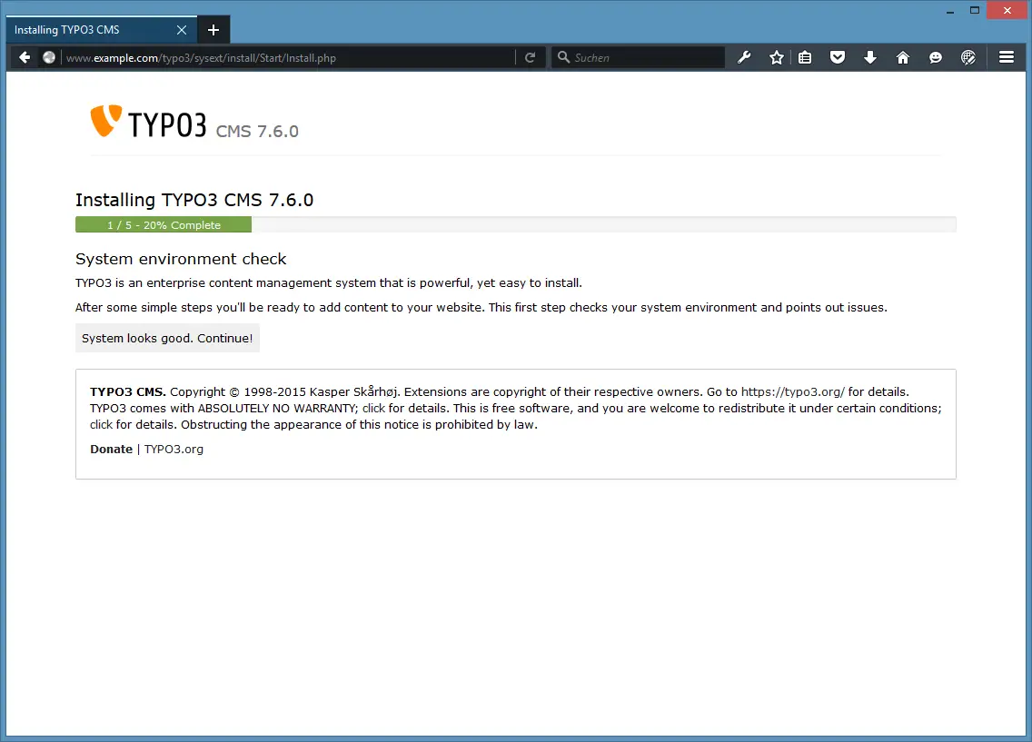
Task: Click the Installing TYPO3 CMS 7.6.0 heading
Action: [194, 200]
